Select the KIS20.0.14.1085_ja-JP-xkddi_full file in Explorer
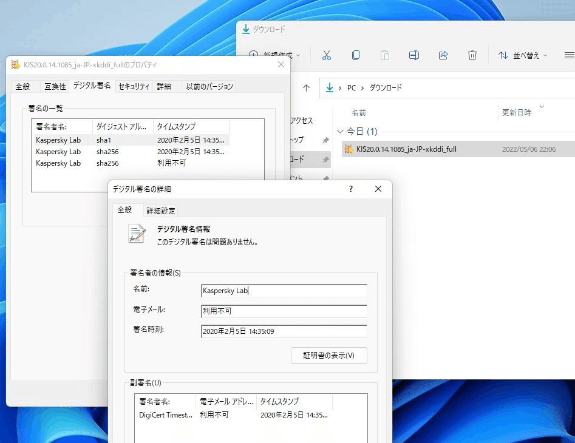 tap(458, 149)
